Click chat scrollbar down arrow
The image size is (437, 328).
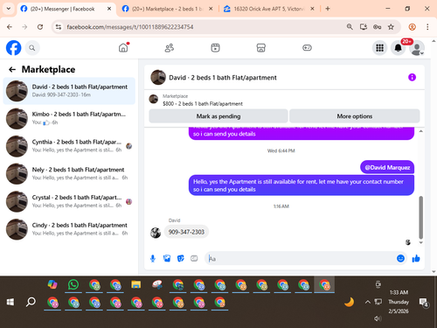pyautogui.click(x=420, y=242)
